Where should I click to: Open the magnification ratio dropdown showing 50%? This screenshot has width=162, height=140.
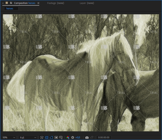coord(9,138)
